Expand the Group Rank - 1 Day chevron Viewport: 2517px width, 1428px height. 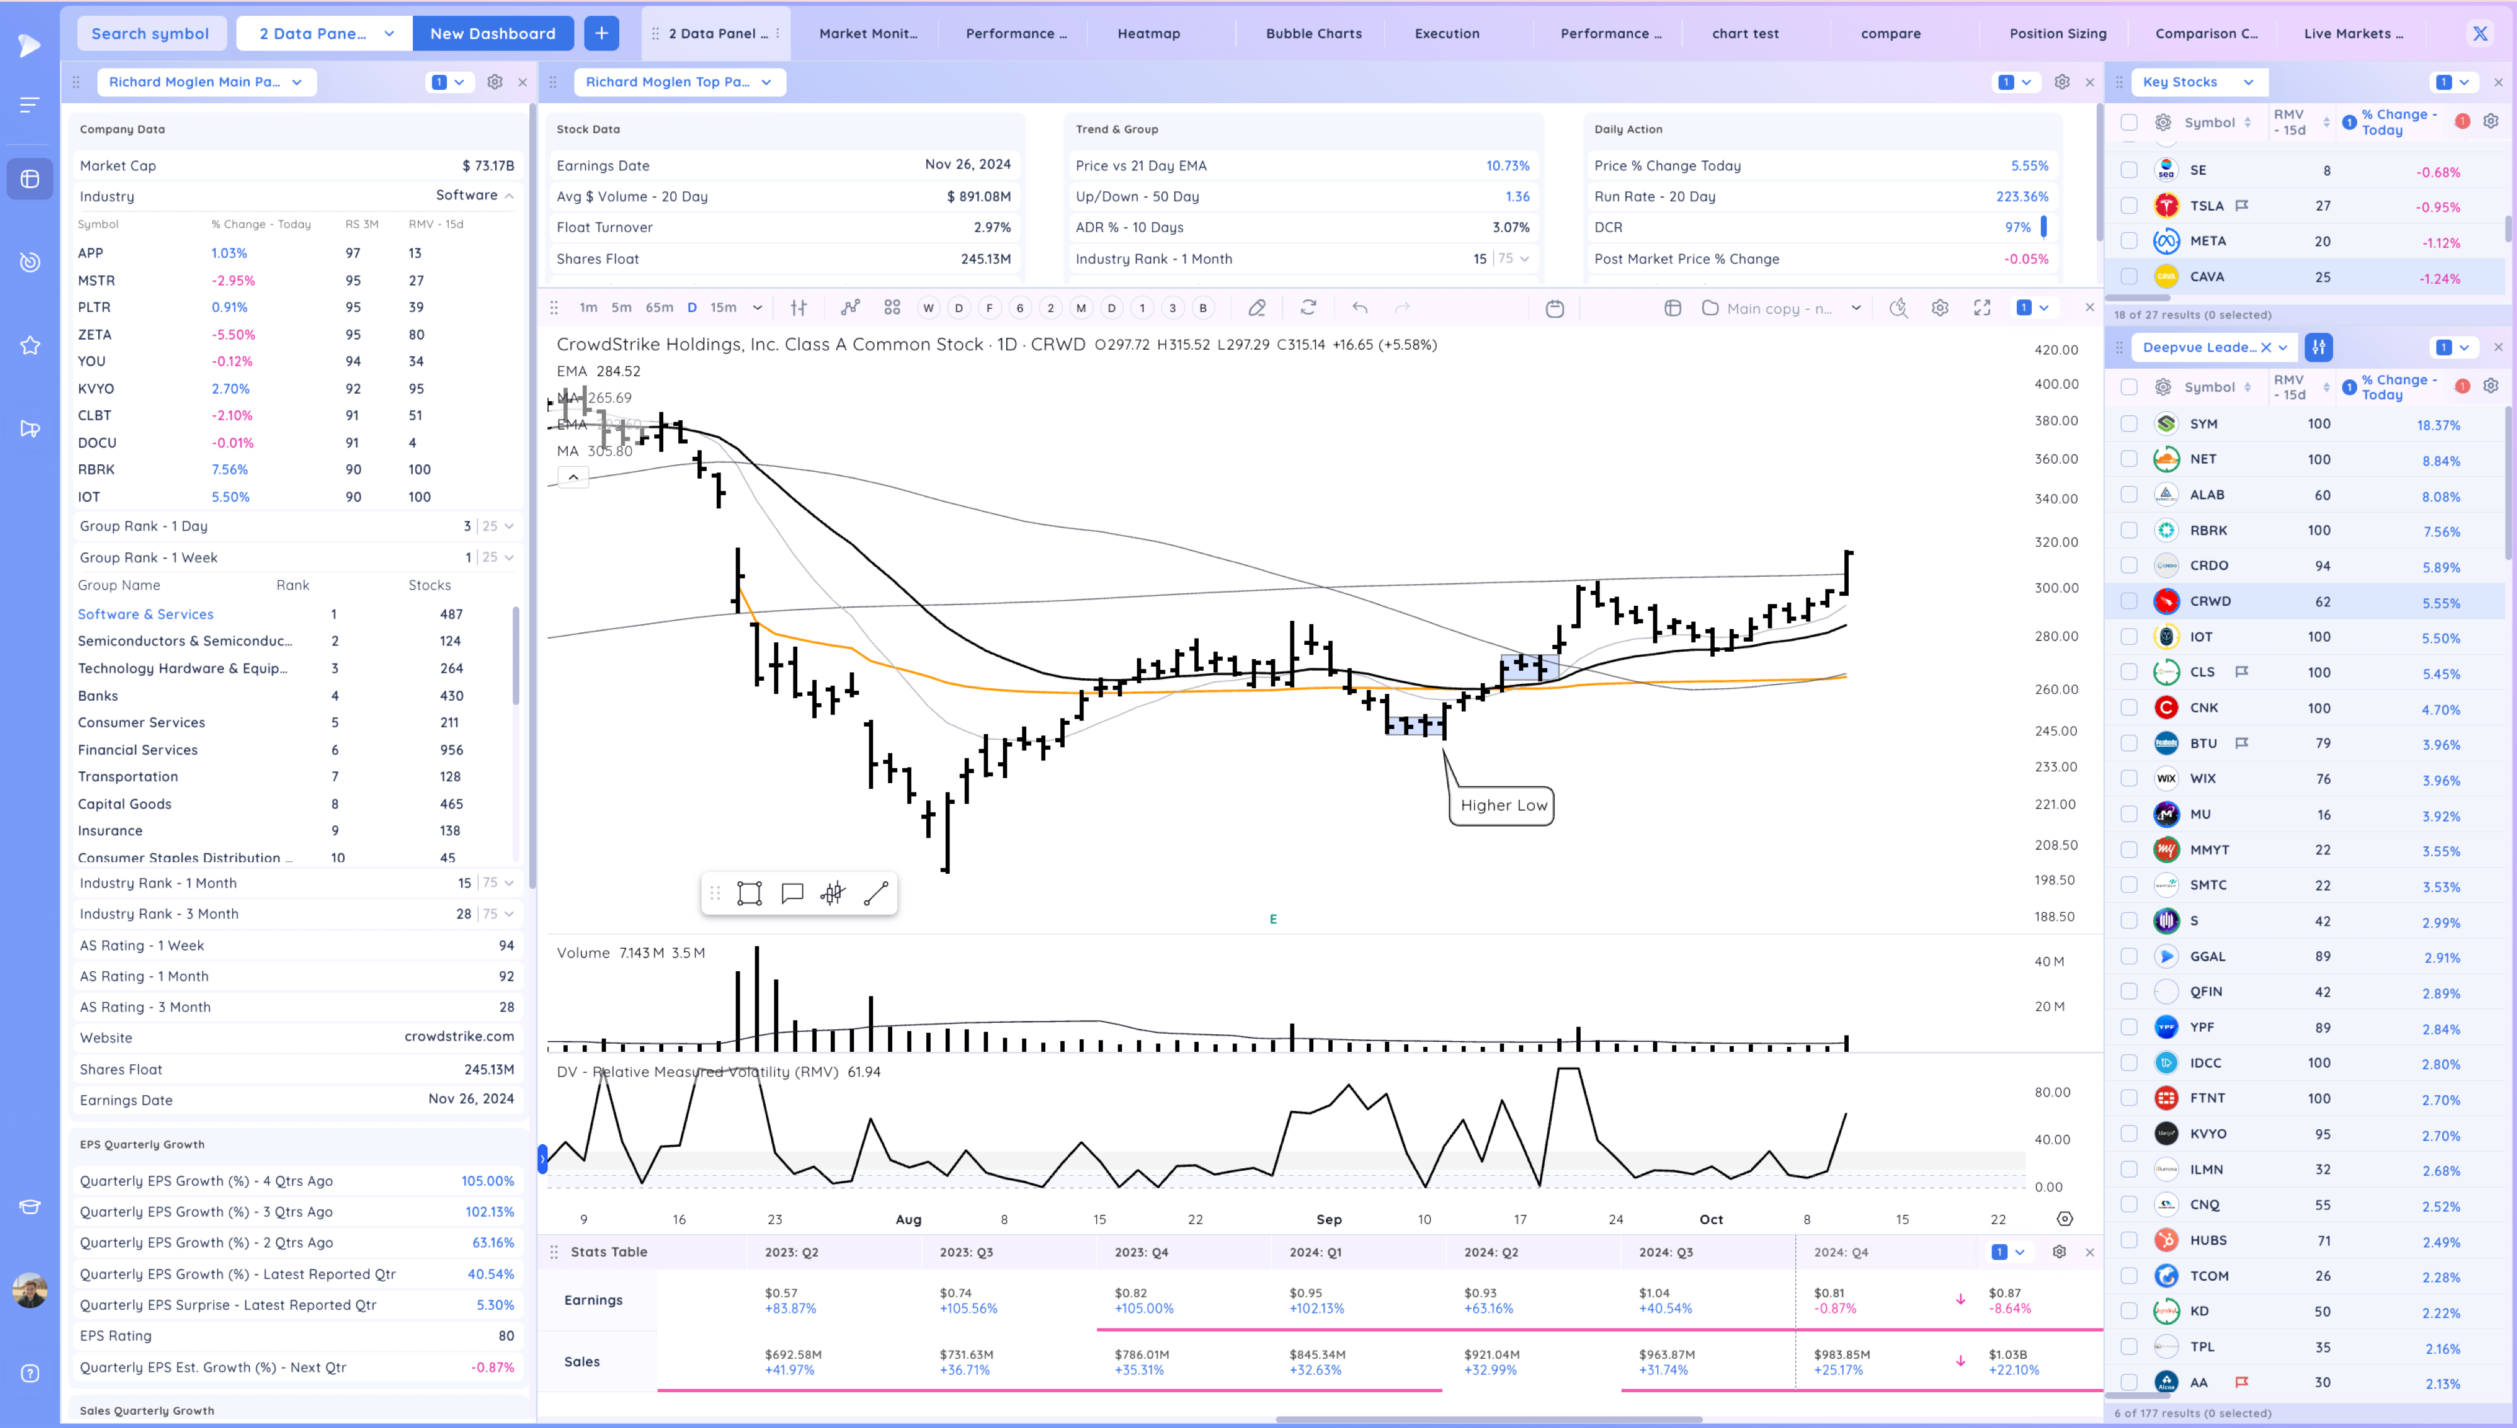coord(509,527)
